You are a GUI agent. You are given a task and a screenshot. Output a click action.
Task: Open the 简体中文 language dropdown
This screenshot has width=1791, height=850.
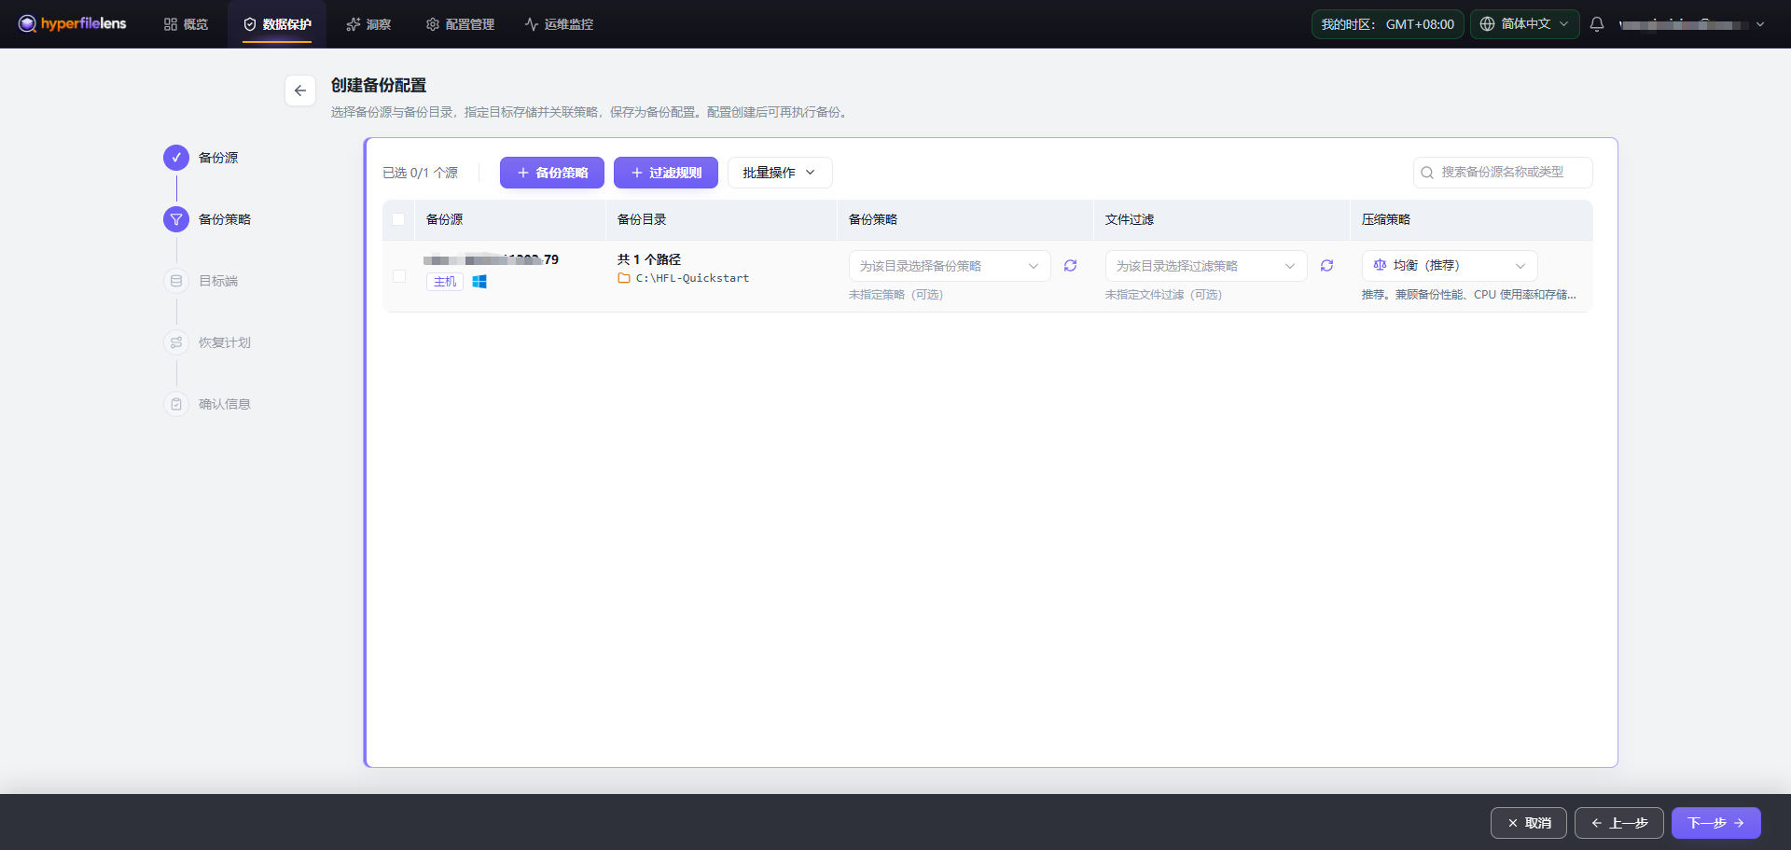click(1525, 24)
